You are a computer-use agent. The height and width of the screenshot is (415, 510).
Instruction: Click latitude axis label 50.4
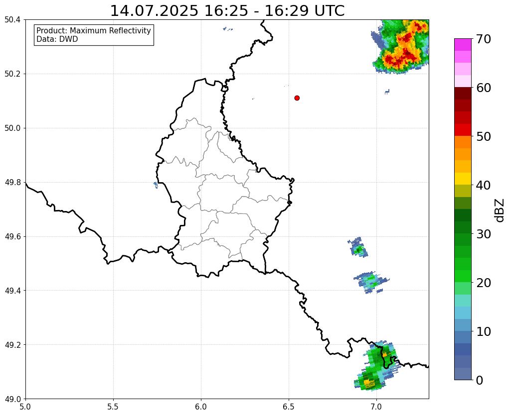(x=12, y=20)
